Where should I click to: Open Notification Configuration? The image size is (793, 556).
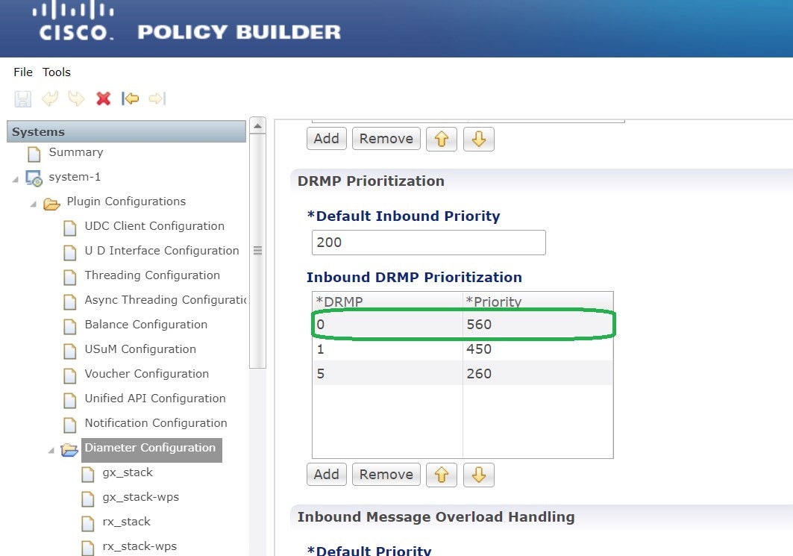point(156,423)
